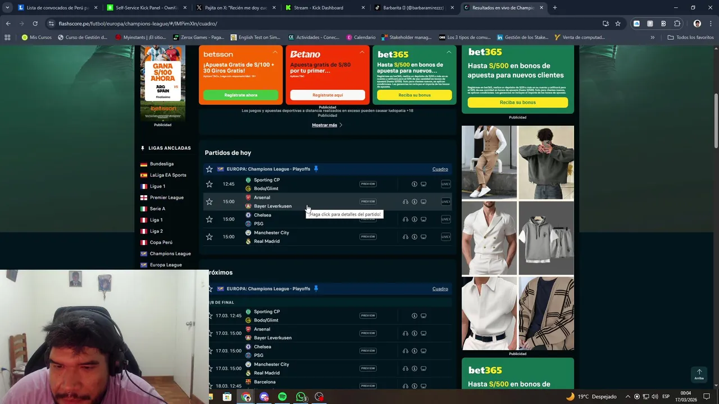Open Chrome three-dot menu
The width and height of the screenshot is (719, 404).
click(x=711, y=24)
